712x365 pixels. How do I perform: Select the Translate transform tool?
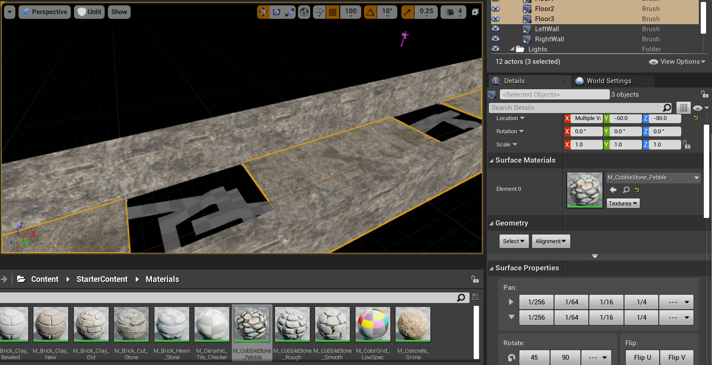click(x=263, y=12)
